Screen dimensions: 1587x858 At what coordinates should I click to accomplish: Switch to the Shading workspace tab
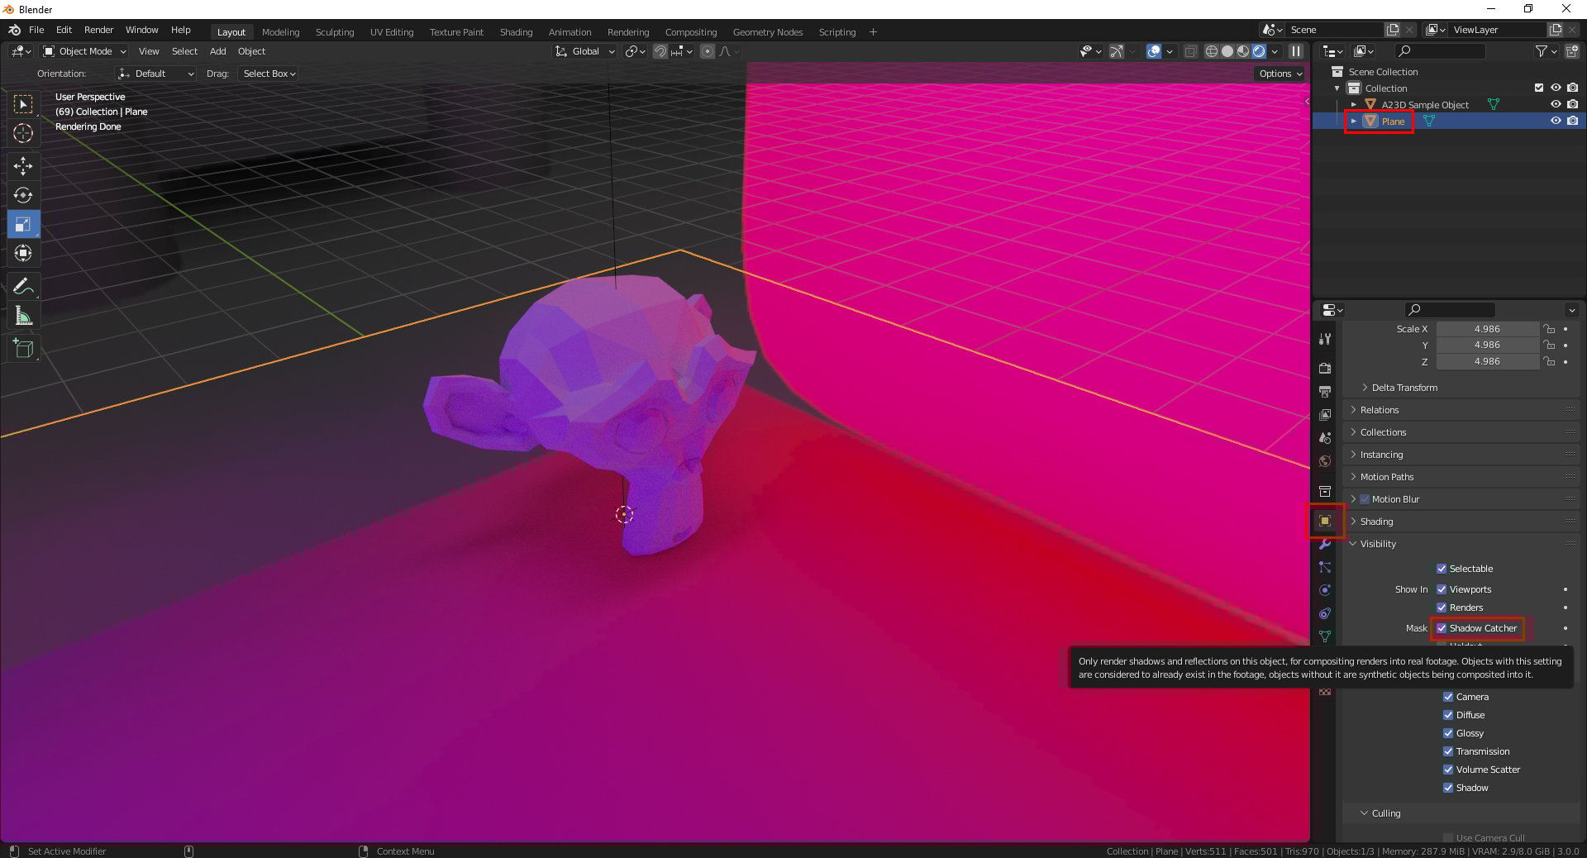(x=516, y=32)
